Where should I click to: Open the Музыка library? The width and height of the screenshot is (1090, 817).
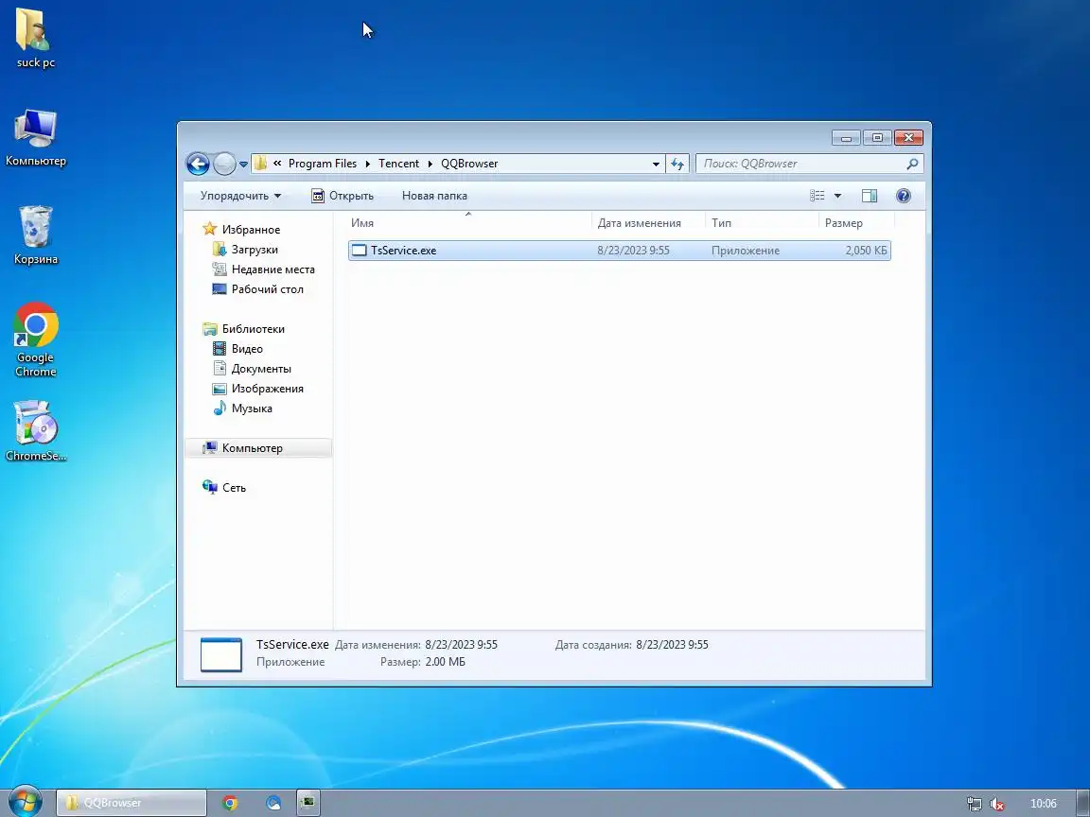click(x=252, y=408)
